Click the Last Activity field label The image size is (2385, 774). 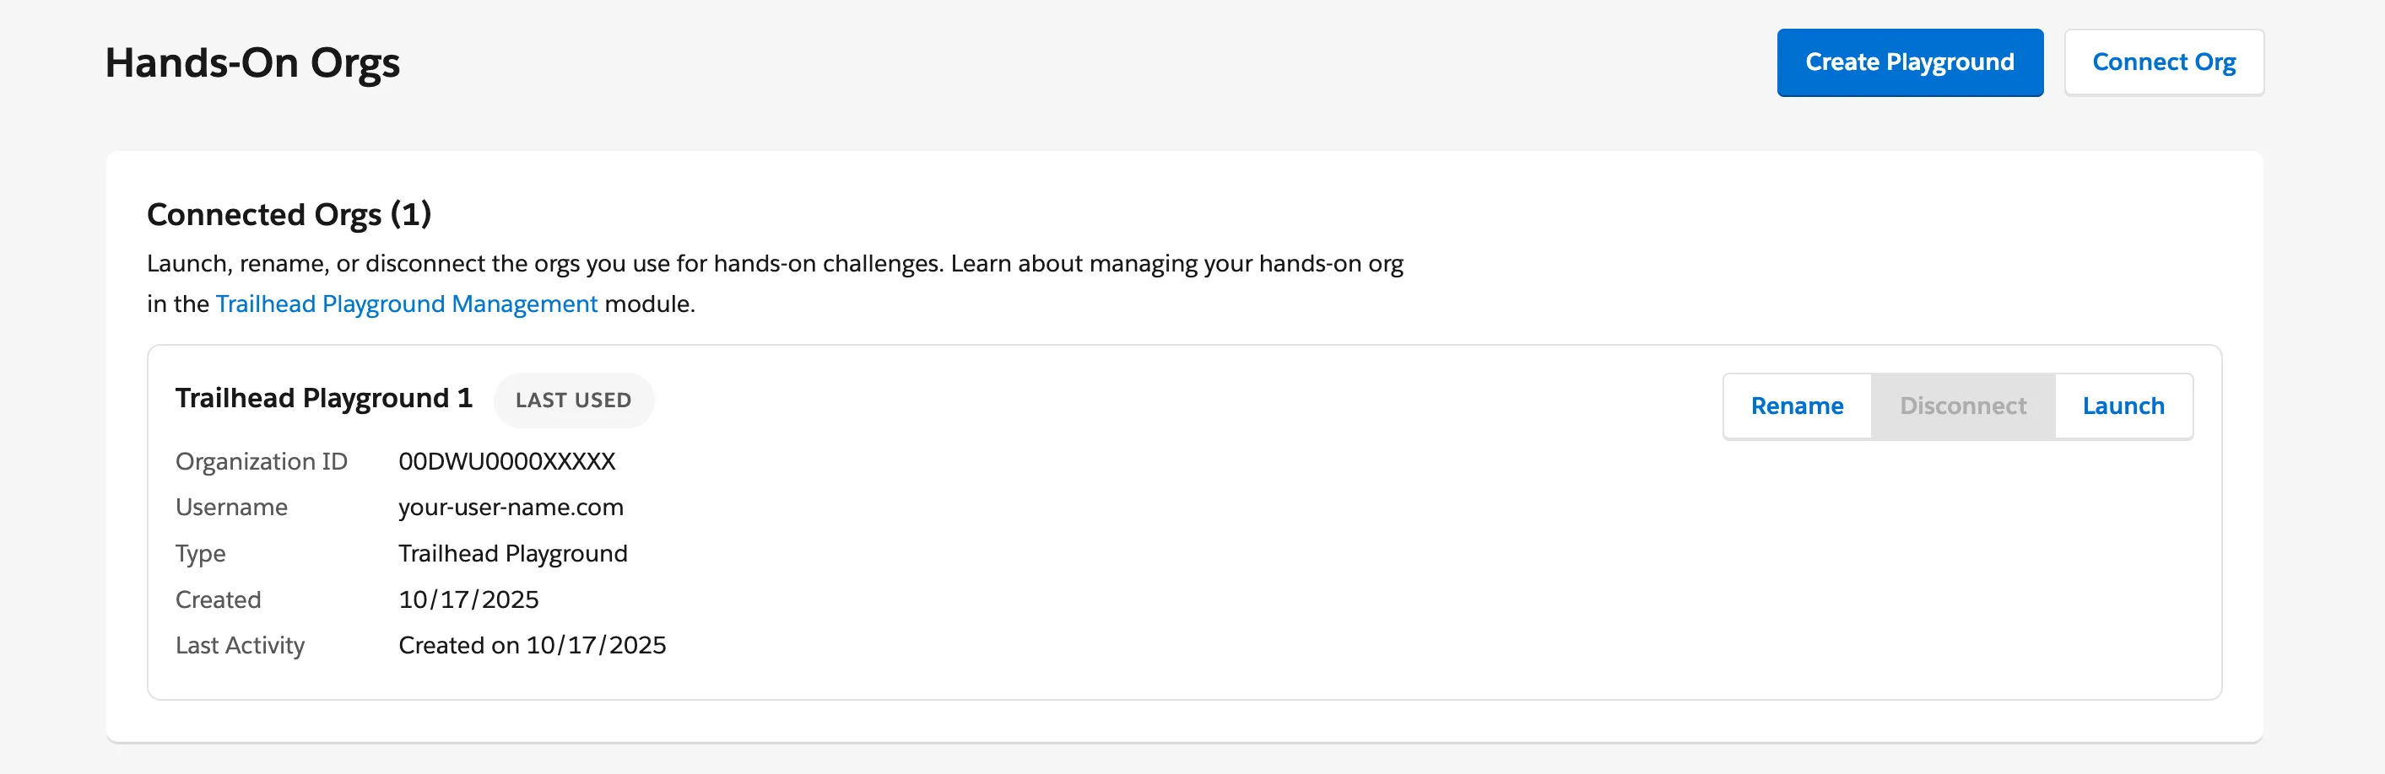point(240,646)
